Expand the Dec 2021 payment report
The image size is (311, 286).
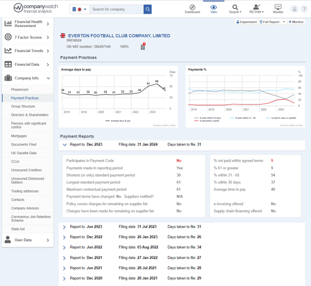[64, 258]
